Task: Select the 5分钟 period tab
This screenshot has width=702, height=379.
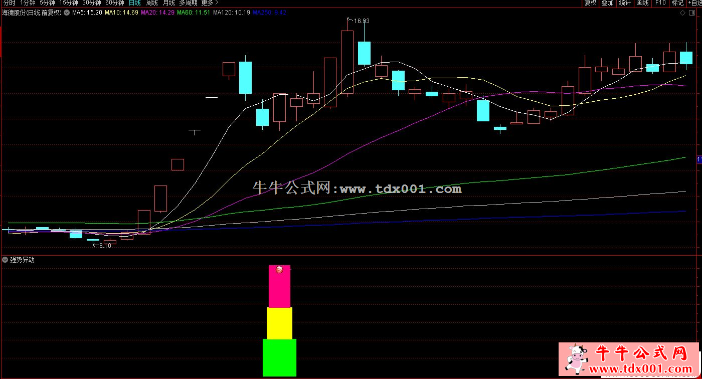Action: 47,3
